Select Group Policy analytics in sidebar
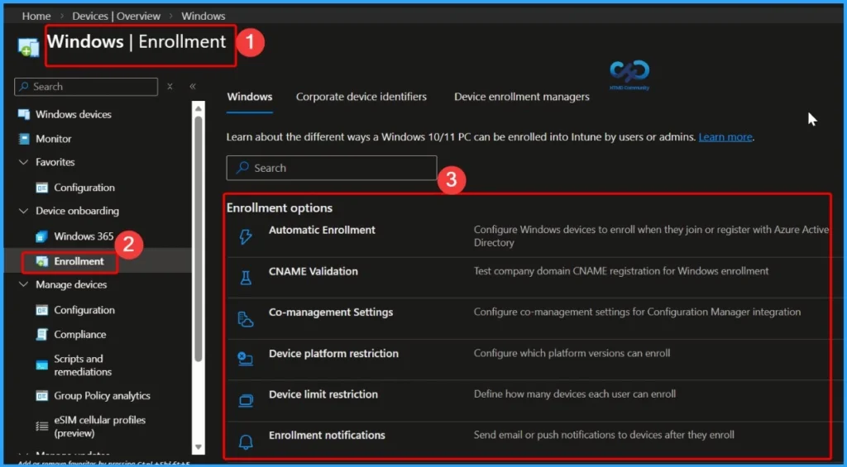847x467 pixels. pyautogui.click(x=102, y=396)
